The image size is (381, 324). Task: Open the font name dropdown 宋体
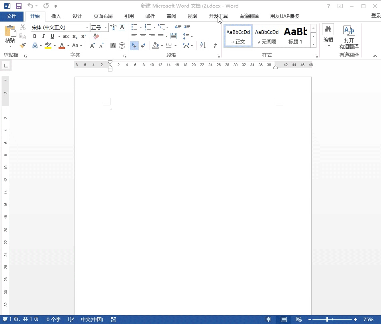(x=87, y=27)
